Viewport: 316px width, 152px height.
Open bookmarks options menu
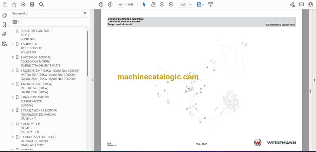[x=16, y=22]
